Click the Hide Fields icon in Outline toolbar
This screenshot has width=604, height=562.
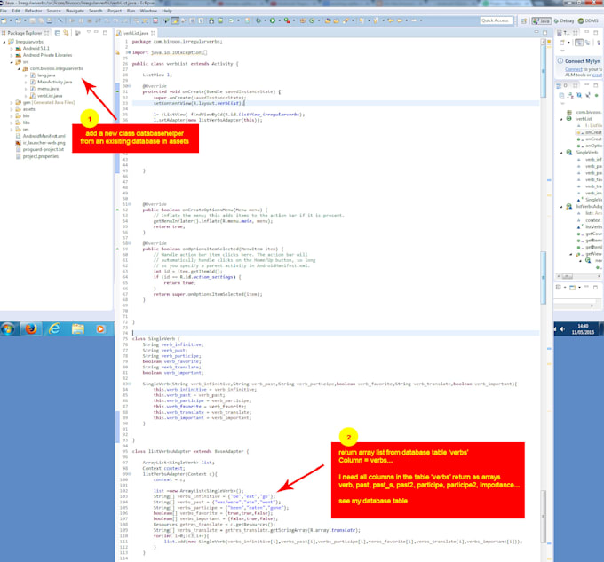[579, 95]
